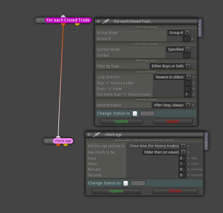223x213 pixels.
Task: Close the For each Closed Trade panel
Action: tap(98, 22)
